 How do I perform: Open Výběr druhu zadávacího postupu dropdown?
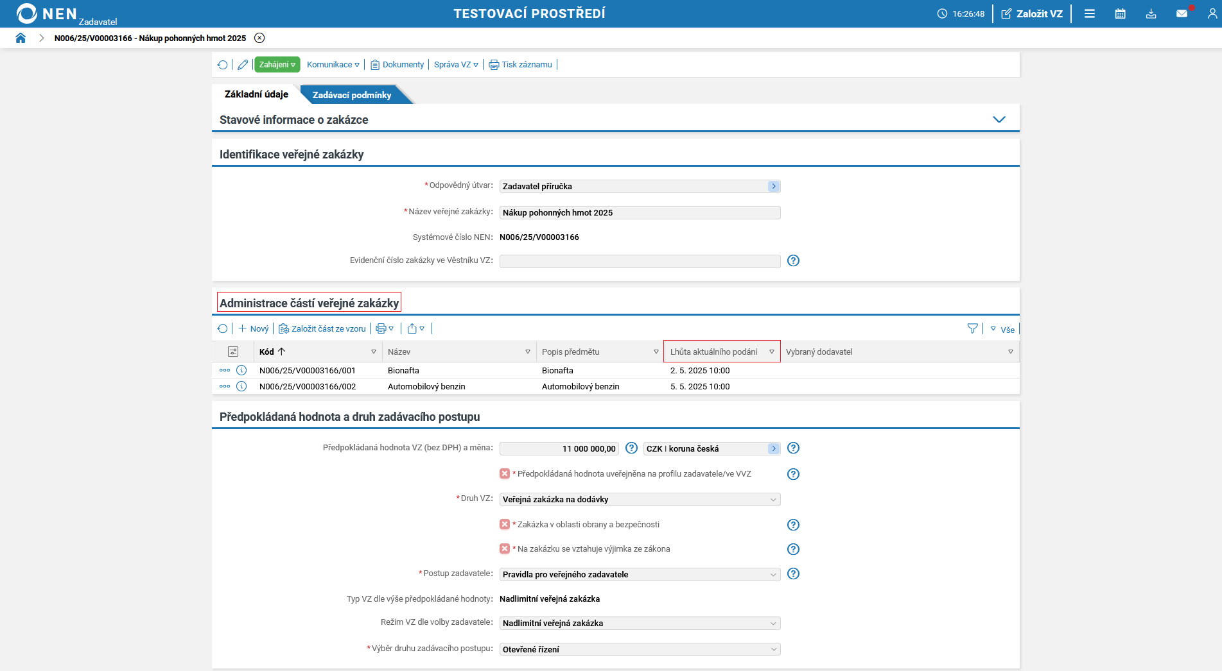[640, 649]
